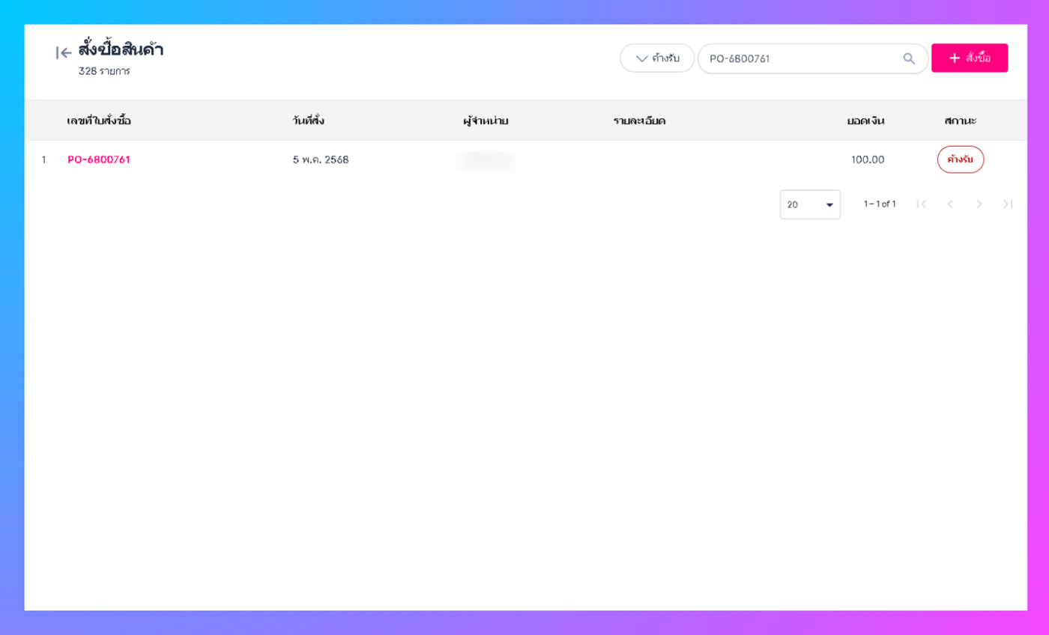Click the ยอดเงิน column header
This screenshot has width=1049, height=635.
click(866, 121)
